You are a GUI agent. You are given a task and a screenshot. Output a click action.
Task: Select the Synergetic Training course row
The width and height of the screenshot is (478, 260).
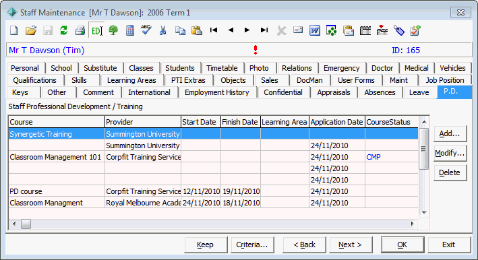click(213, 134)
